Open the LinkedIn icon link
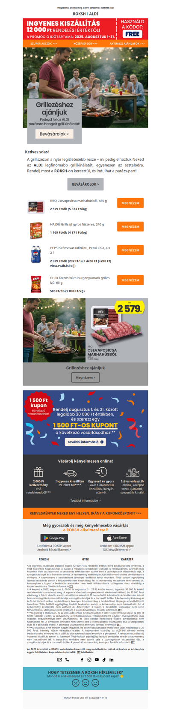Screen dimensions: 171x713 click(111, 660)
